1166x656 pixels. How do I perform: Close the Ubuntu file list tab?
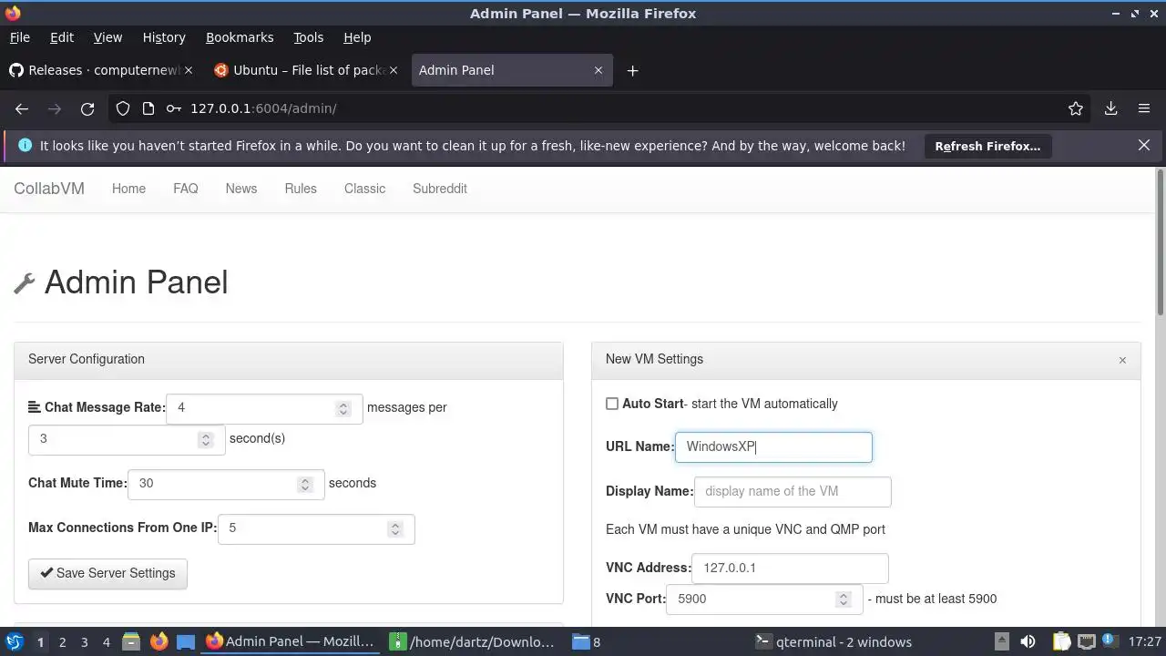coord(394,70)
